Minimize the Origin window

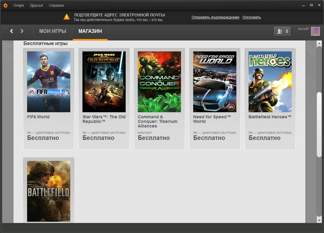[303, 5]
